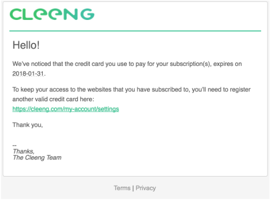Image resolution: width=272 pixels, height=200 pixels.
Task: Click the green horizontal divider line
Action: coord(135,31)
